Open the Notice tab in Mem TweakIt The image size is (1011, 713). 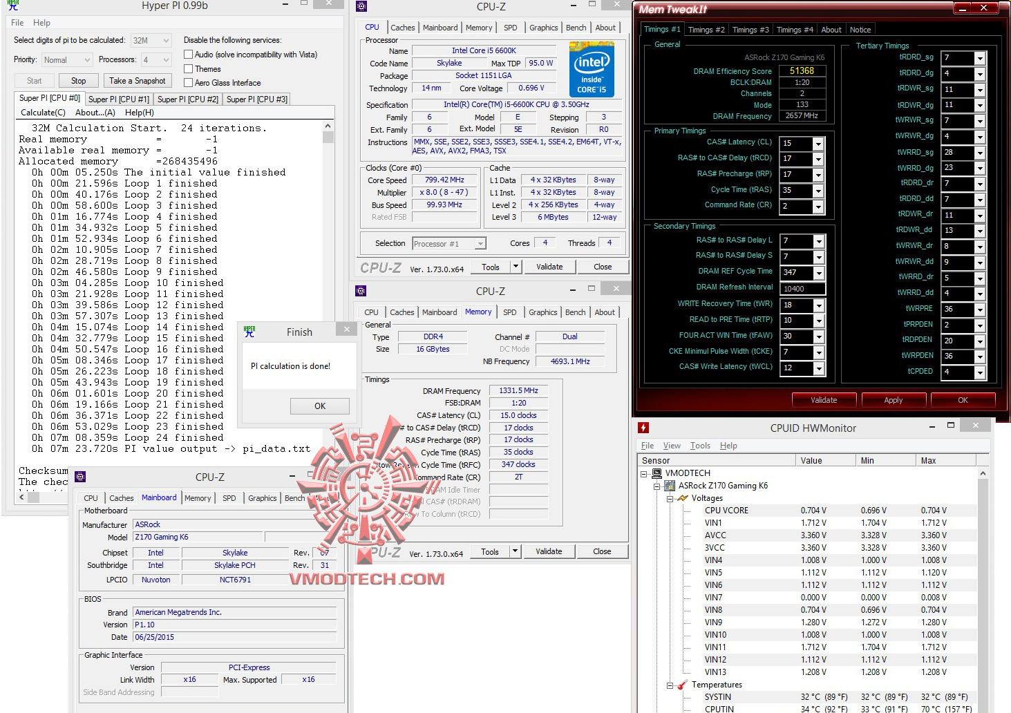(860, 30)
